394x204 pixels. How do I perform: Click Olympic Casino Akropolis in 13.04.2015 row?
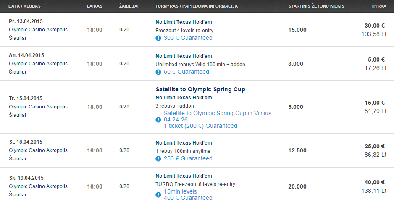(x=38, y=30)
